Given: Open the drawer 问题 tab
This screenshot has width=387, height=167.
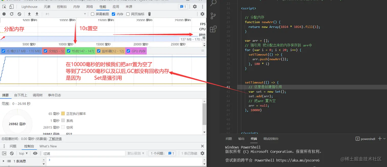Looking at the screenshot, I should (13, 146).
